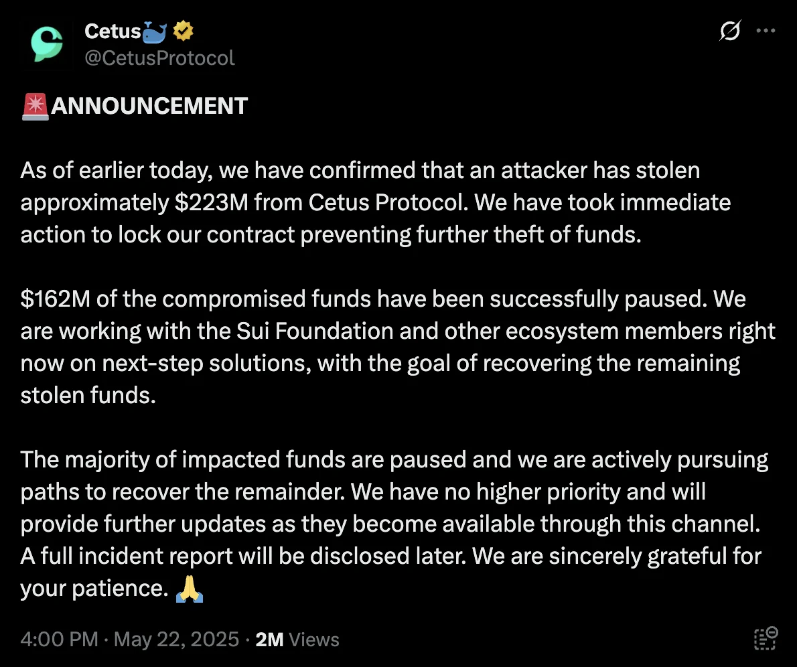Open the Grok explain icon
This screenshot has width=797, height=667.
(x=731, y=31)
